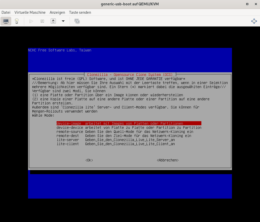Select the lite-client mode entry
This screenshot has width=260, height=222.
(x=116, y=144)
